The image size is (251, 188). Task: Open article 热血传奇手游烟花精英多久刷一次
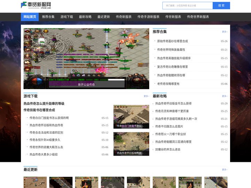[x=176, y=119]
